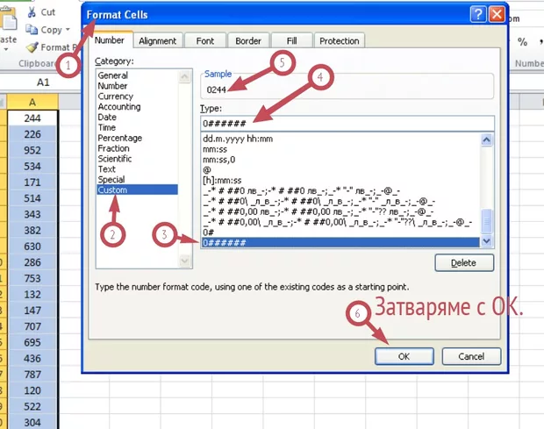Click cell containing 304
Viewport: 544px width, 429px height.
click(x=32, y=422)
